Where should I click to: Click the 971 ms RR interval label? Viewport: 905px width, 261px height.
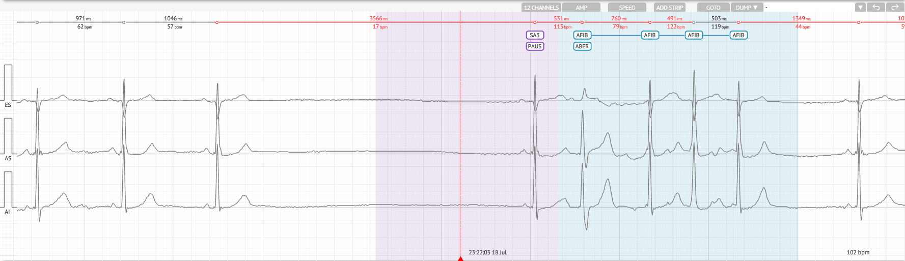[x=83, y=19]
